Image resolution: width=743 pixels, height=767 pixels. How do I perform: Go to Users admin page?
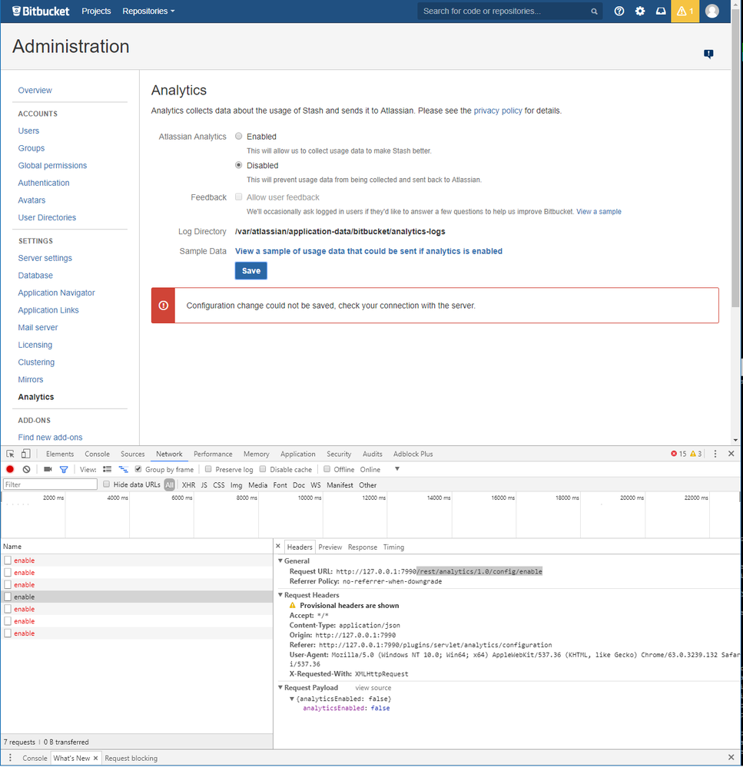[x=28, y=131]
